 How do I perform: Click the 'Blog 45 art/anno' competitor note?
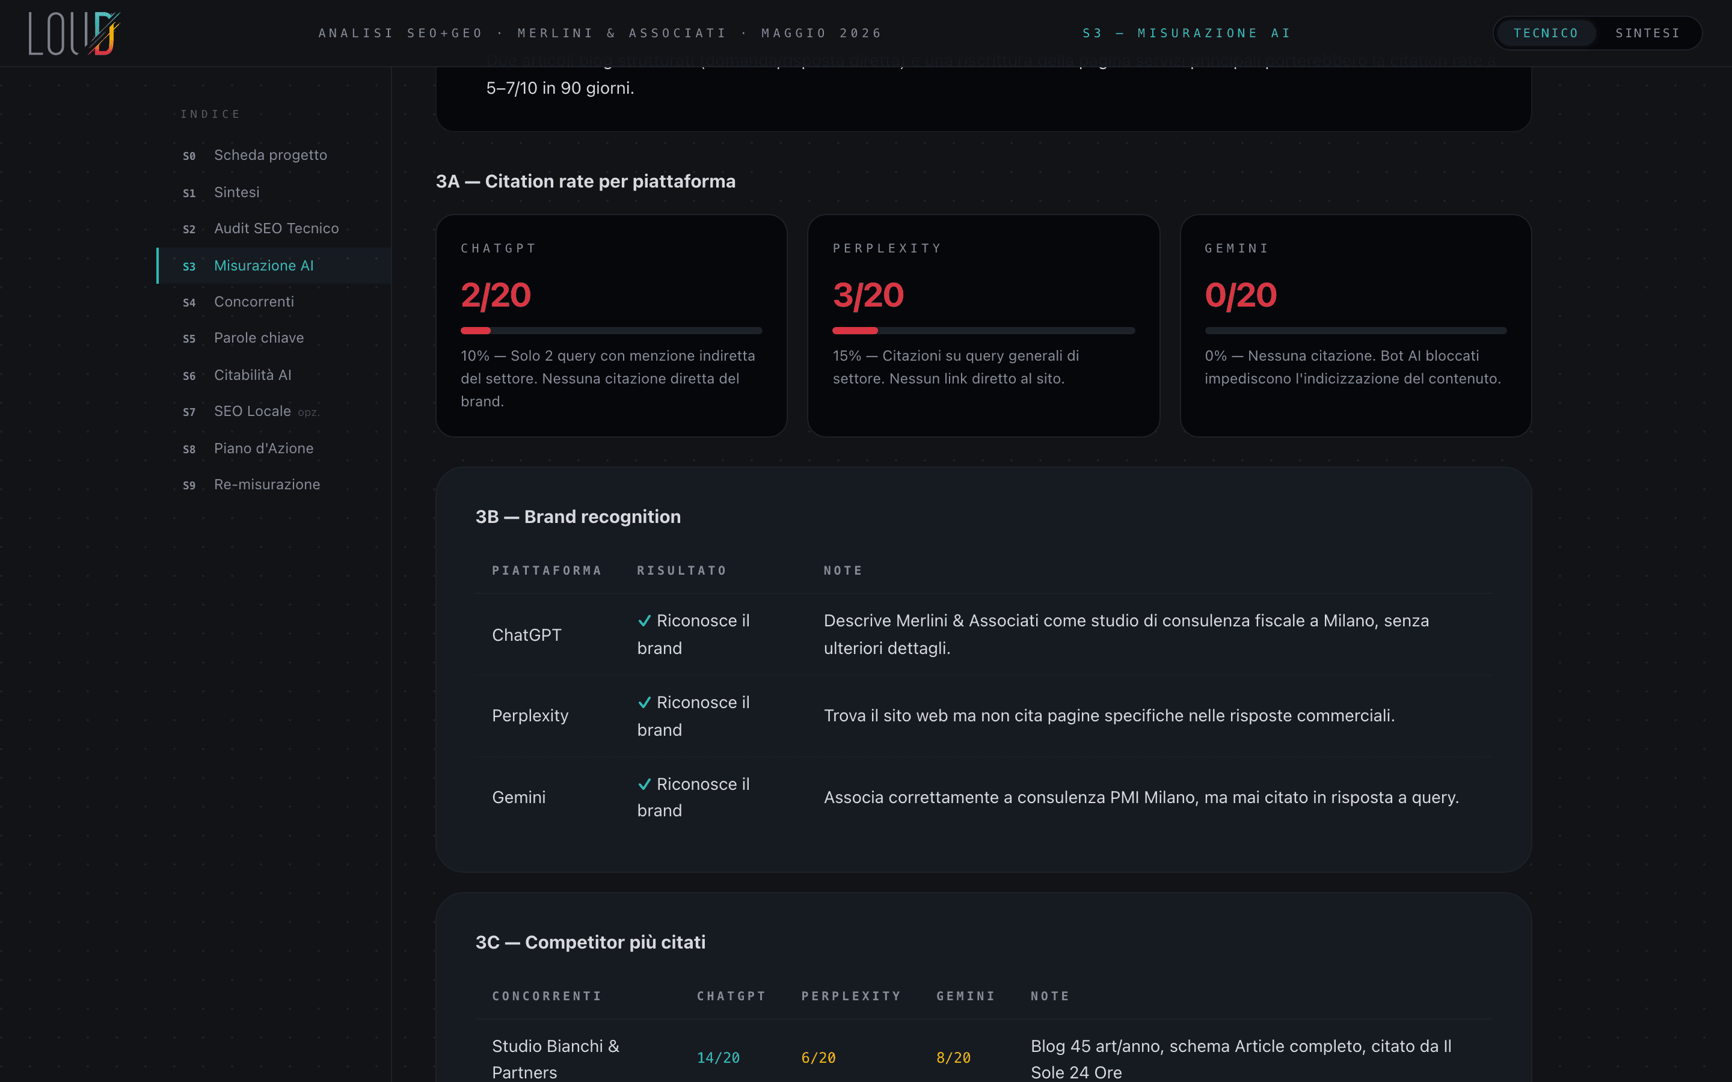point(1241,1059)
